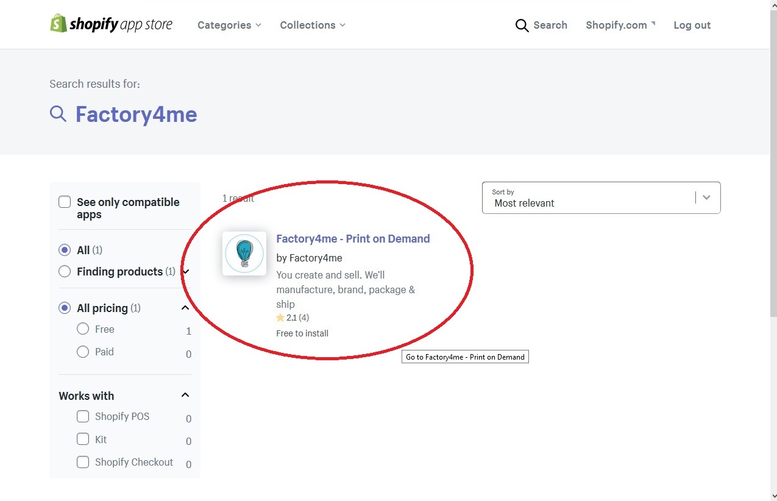The width and height of the screenshot is (777, 501).
Task: Click the Factory4me search heading
Action: 137,114
